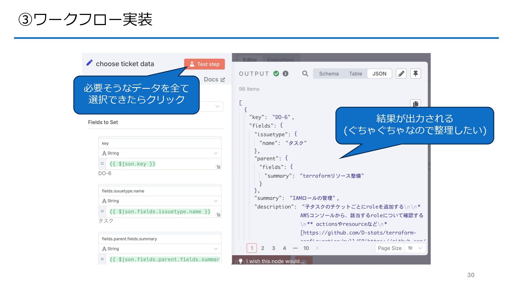513x288 pixels.
Task: Open the String type dropdown for key
Action: (x=160, y=153)
